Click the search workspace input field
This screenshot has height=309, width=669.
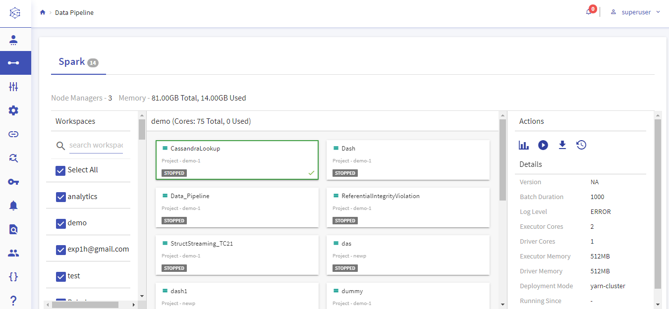pos(96,145)
